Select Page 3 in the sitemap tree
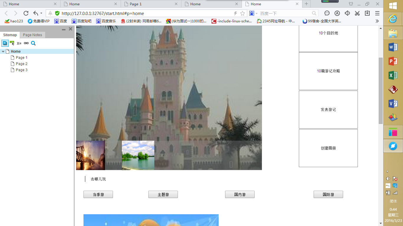This screenshot has height=226, width=403. pos(22,70)
